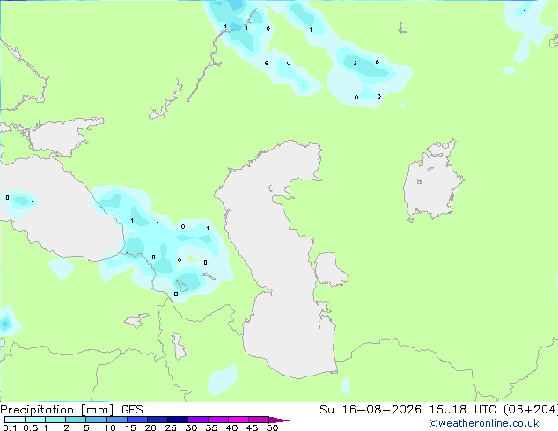The height and width of the screenshot is (431, 558).
Task: Click the '45' legend tick label
Action: tap(252, 427)
